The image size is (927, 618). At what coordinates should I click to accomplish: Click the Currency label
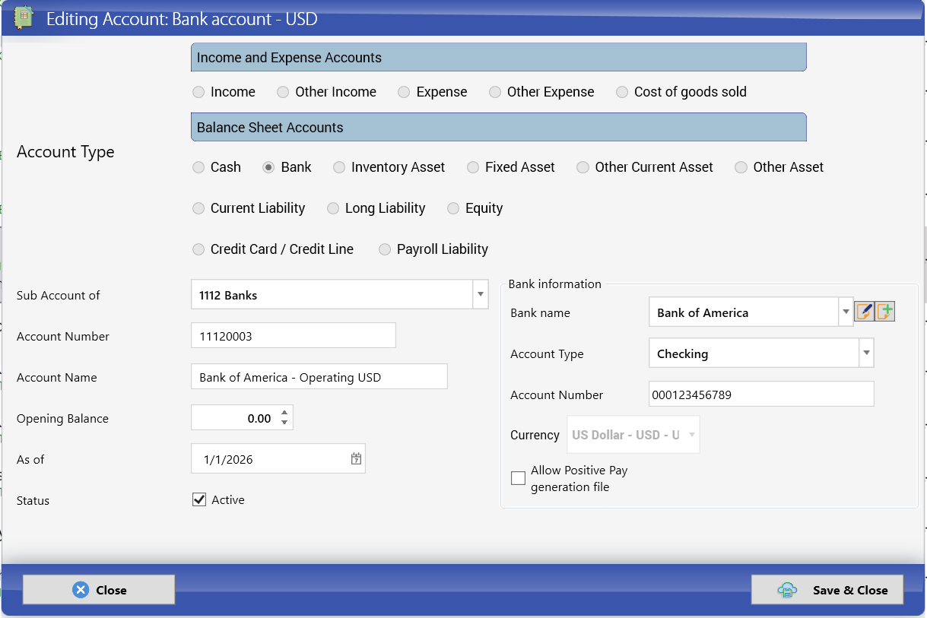[535, 435]
